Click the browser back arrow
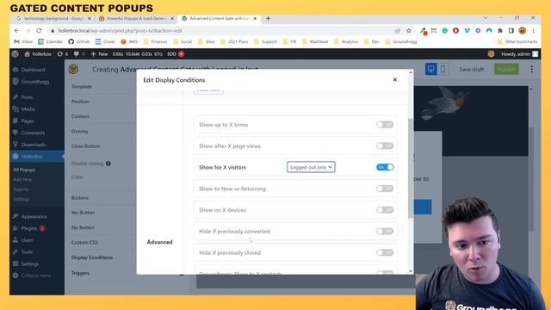This screenshot has height=310, width=551. (16, 31)
